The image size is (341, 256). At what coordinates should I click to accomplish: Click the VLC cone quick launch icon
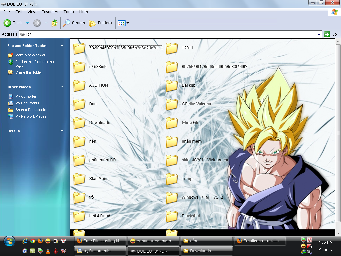48,251
